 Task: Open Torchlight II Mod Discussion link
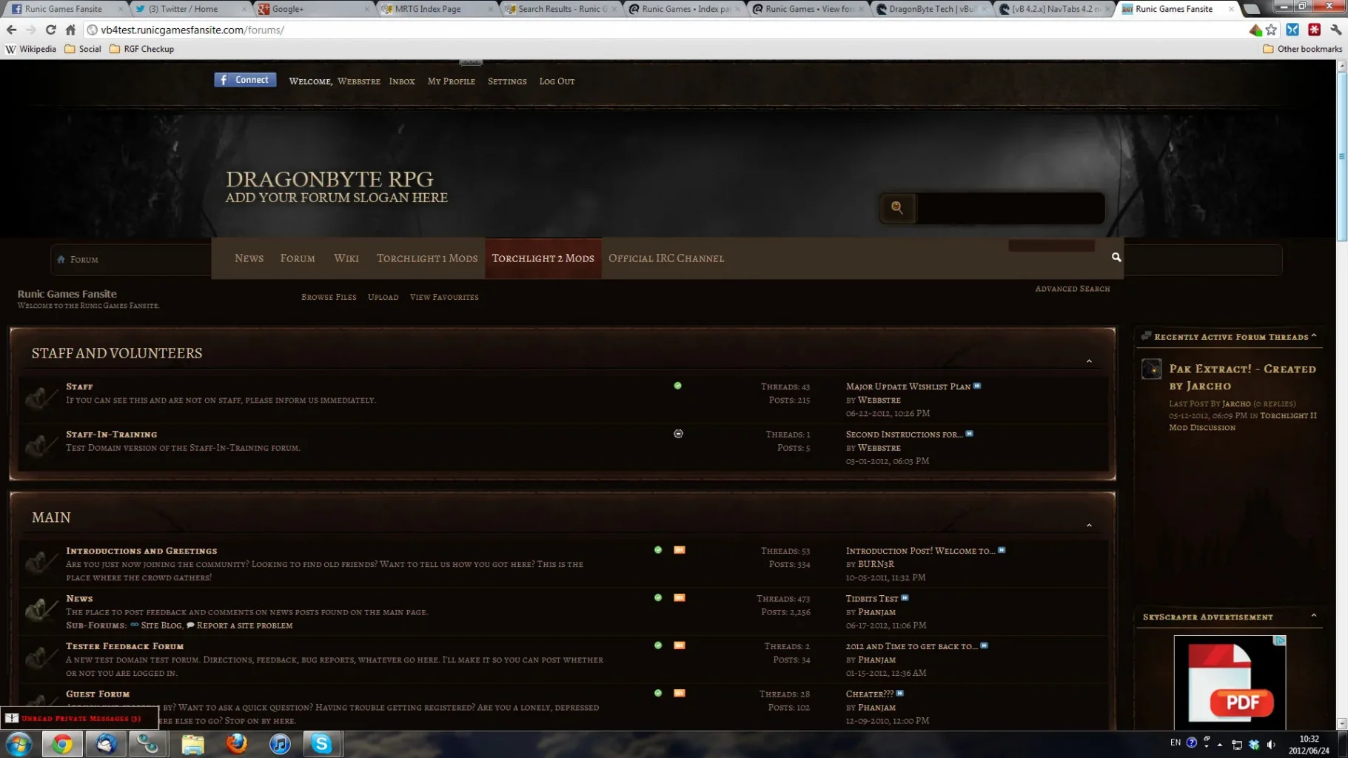pos(1242,421)
